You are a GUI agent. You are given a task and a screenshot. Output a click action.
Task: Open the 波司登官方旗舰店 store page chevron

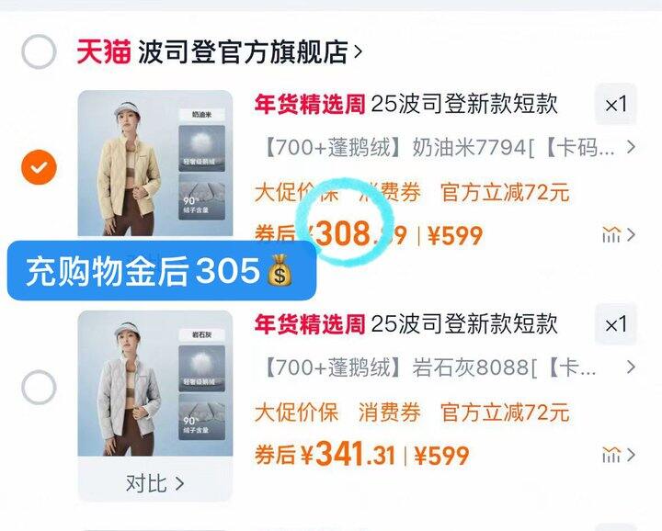tap(358, 52)
